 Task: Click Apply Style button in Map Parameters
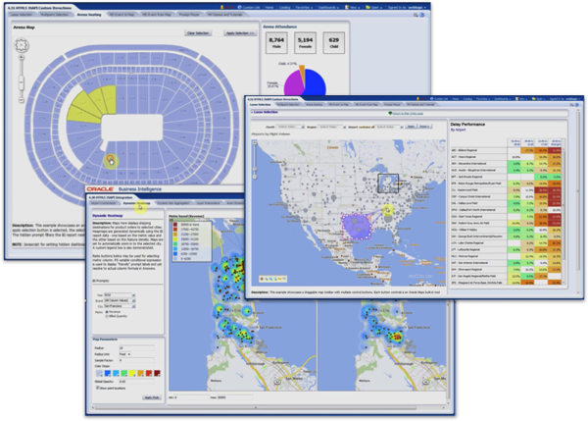152,397
